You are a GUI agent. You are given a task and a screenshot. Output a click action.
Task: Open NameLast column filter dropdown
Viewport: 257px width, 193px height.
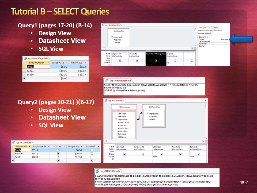[x=30, y=147]
